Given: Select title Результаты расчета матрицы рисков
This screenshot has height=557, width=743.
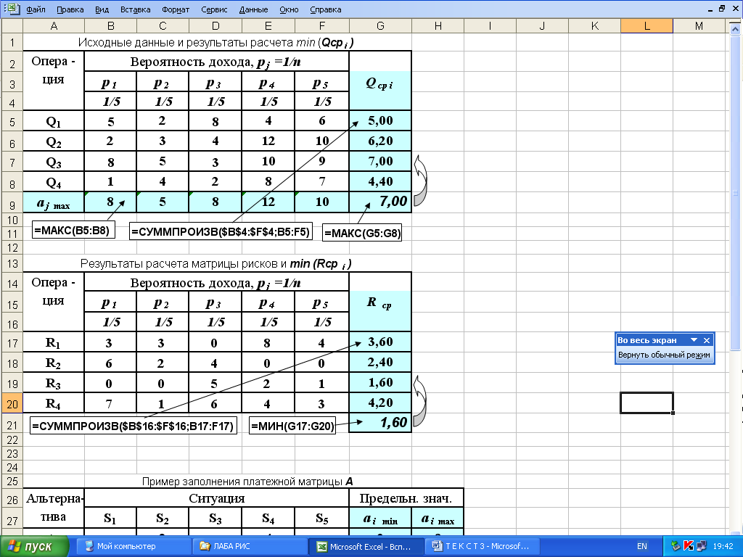Looking at the screenshot, I should [x=215, y=263].
